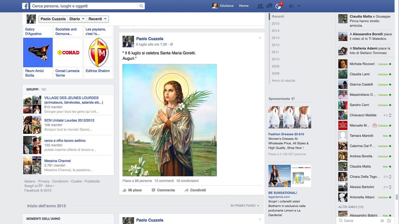Screen dimensions: 399x224
Task: Open VILLAGE DES JEUNES LOURDES group
Action: [73, 100]
